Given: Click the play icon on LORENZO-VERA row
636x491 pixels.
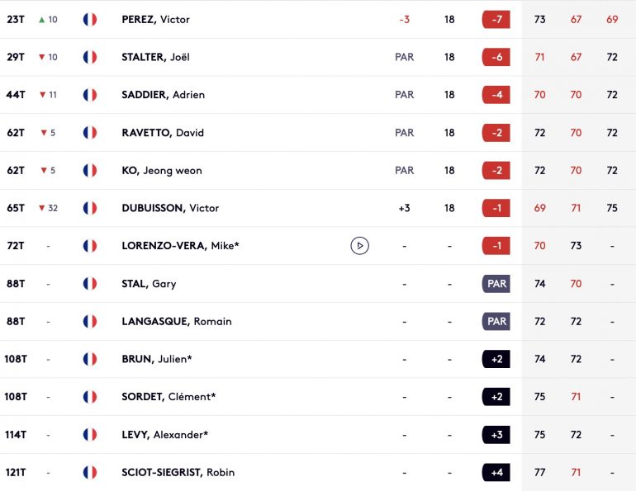Looking at the screenshot, I should click(x=359, y=245).
